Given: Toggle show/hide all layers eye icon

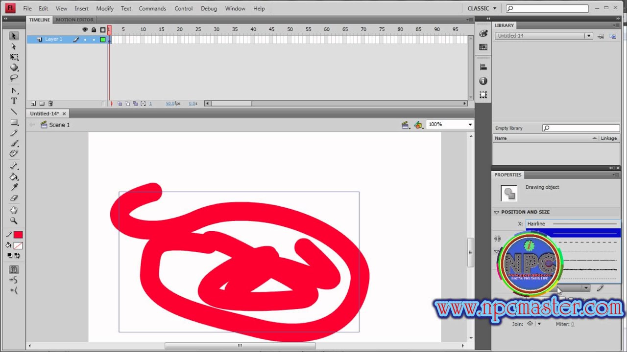Looking at the screenshot, I should pyautogui.click(x=85, y=30).
